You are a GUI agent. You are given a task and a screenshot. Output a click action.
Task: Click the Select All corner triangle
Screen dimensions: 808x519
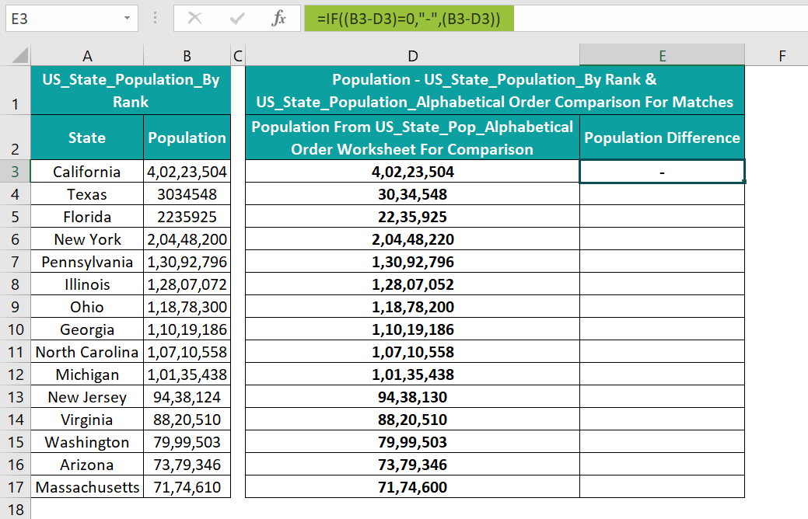pyautogui.click(x=19, y=55)
